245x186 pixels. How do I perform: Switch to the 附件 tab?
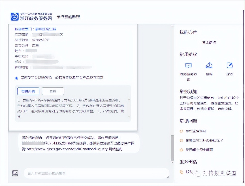point(53,91)
